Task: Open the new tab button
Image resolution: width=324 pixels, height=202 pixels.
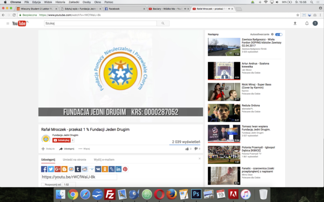Action: click(x=239, y=9)
